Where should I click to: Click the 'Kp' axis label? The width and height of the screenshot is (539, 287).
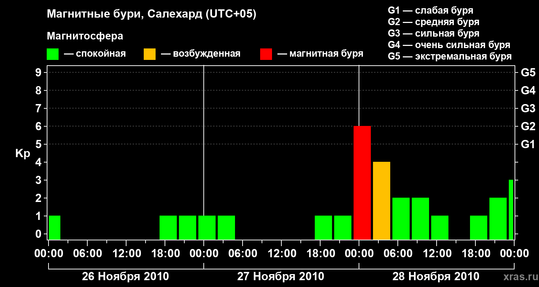point(23,154)
